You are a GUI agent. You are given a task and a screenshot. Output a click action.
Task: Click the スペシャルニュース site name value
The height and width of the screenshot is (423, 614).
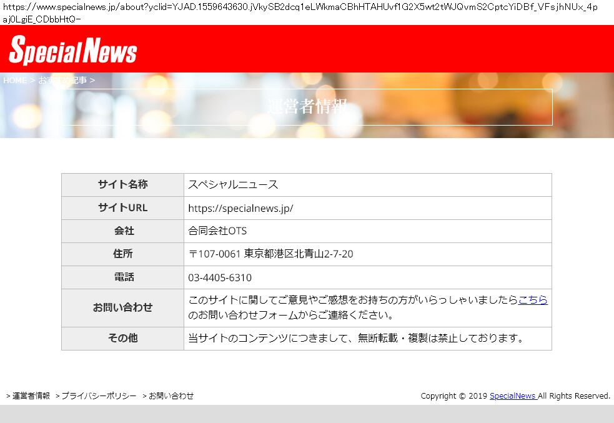[233, 185]
